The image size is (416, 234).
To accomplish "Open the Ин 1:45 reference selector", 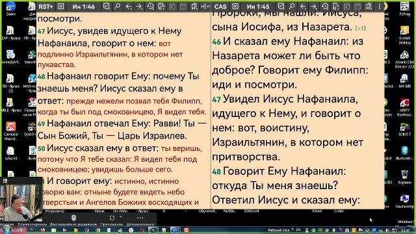I will pos(258,6).
